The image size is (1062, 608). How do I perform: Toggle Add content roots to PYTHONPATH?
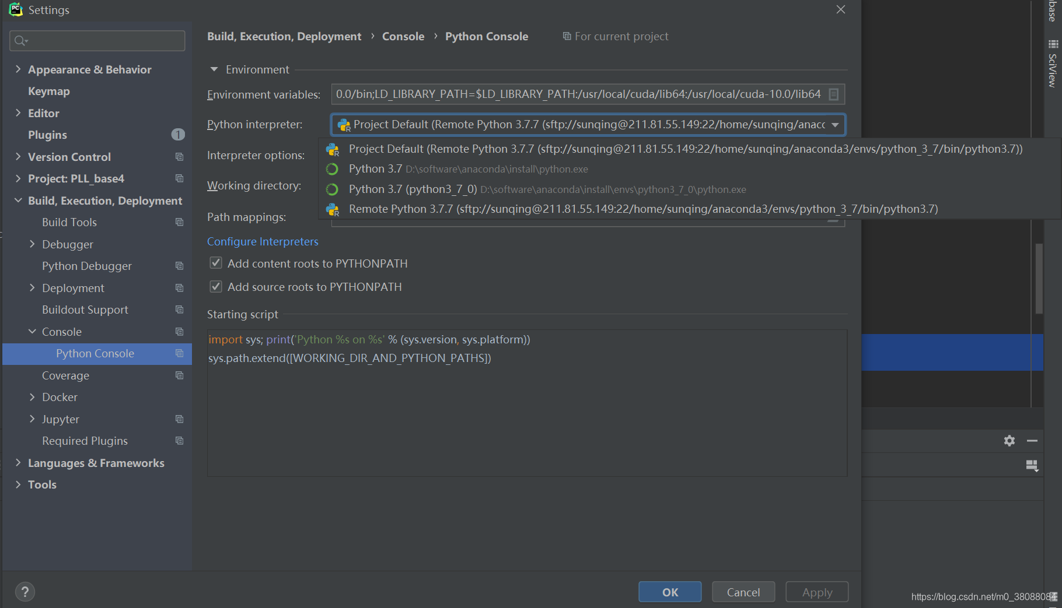pos(216,263)
